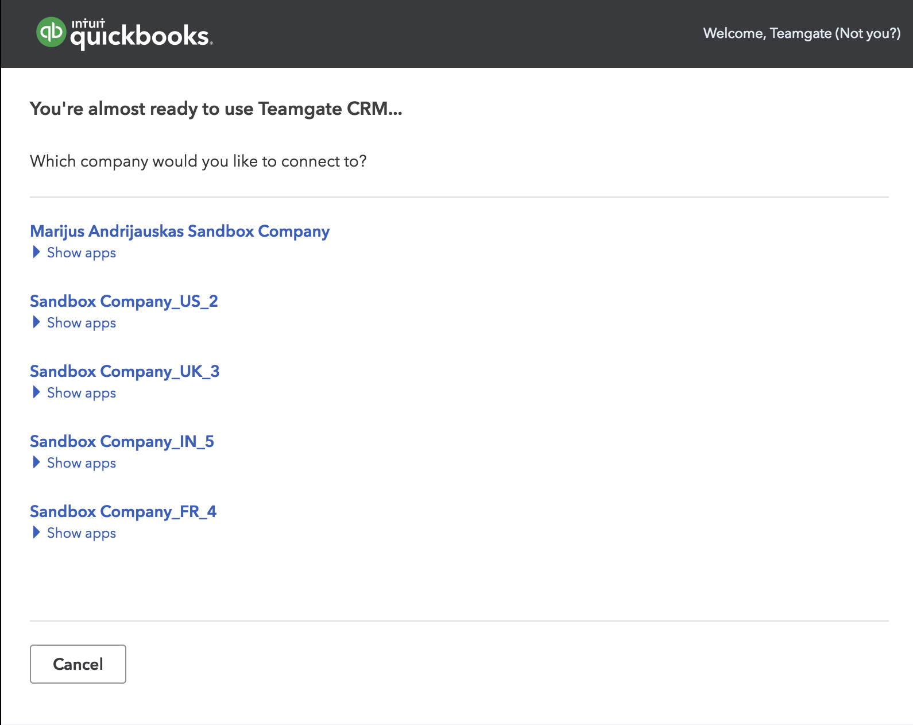Click Show apps text under Sandbox Company_IN_5
Image resolution: width=913 pixels, height=725 pixels.
[x=82, y=463]
